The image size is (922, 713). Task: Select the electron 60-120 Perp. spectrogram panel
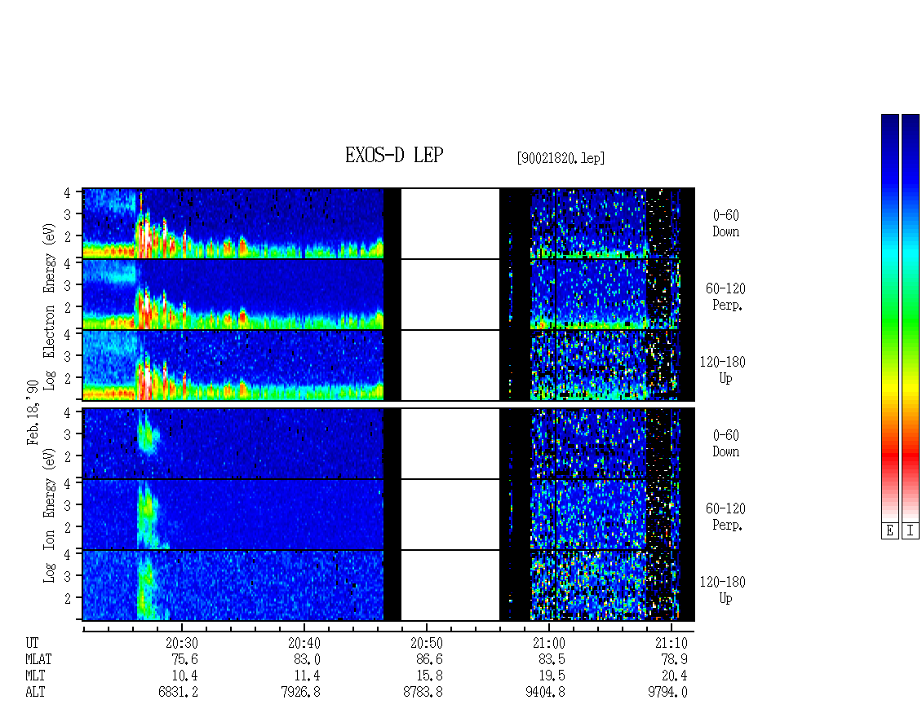pos(388,294)
